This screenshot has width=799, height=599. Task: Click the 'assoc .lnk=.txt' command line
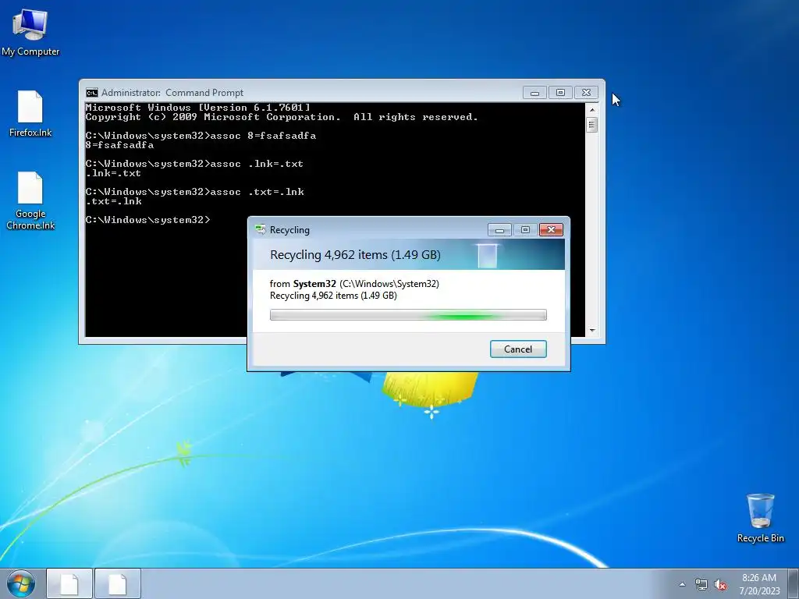[194, 164]
